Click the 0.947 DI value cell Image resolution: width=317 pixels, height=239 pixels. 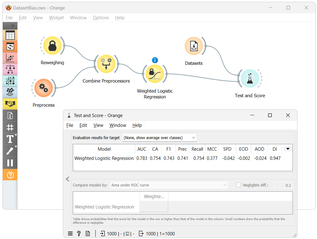[x=275, y=158]
